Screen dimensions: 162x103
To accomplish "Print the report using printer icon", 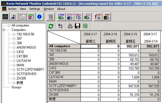I will pyautogui.click(x=70, y=26).
